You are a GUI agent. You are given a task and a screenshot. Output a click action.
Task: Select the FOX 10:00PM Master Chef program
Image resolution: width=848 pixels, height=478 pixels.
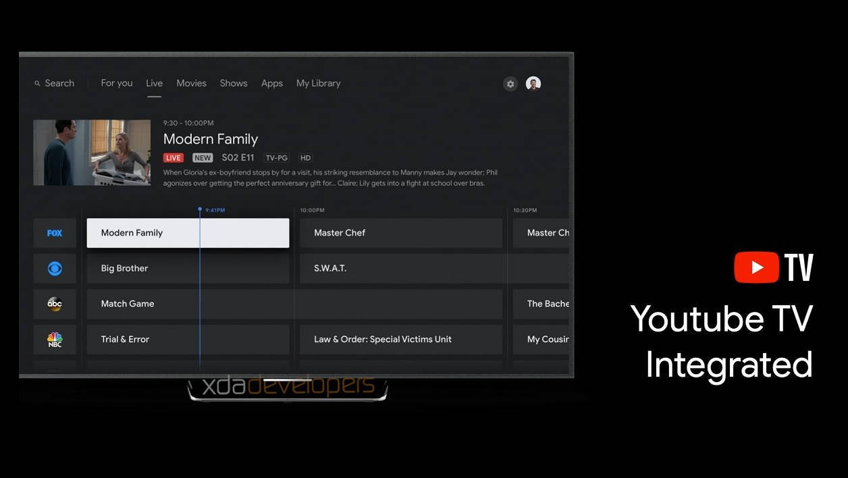401,233
